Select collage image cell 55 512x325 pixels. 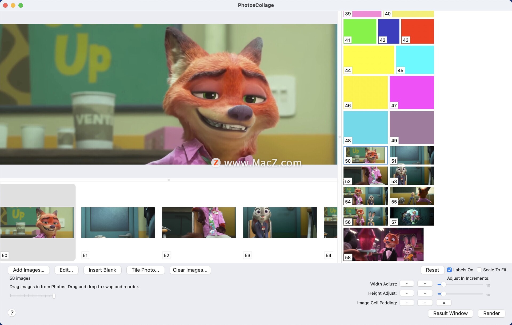[412, 196]
